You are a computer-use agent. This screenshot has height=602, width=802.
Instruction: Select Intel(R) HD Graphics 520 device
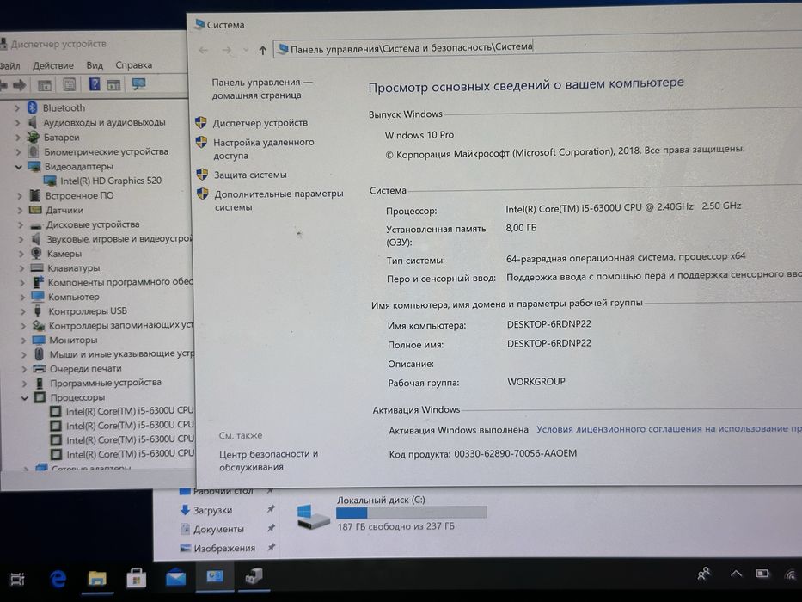click(111, 181)
